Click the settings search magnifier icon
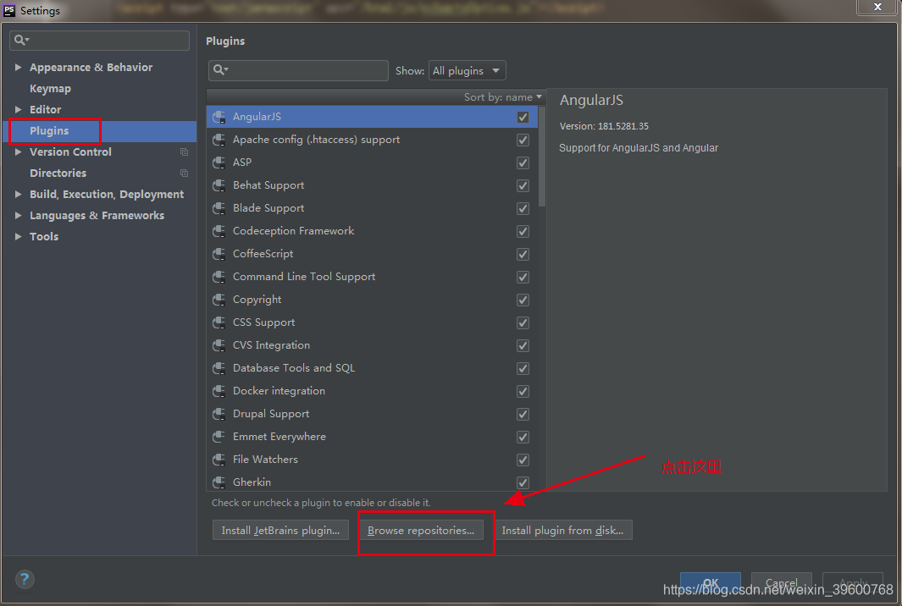 [21, 40]
